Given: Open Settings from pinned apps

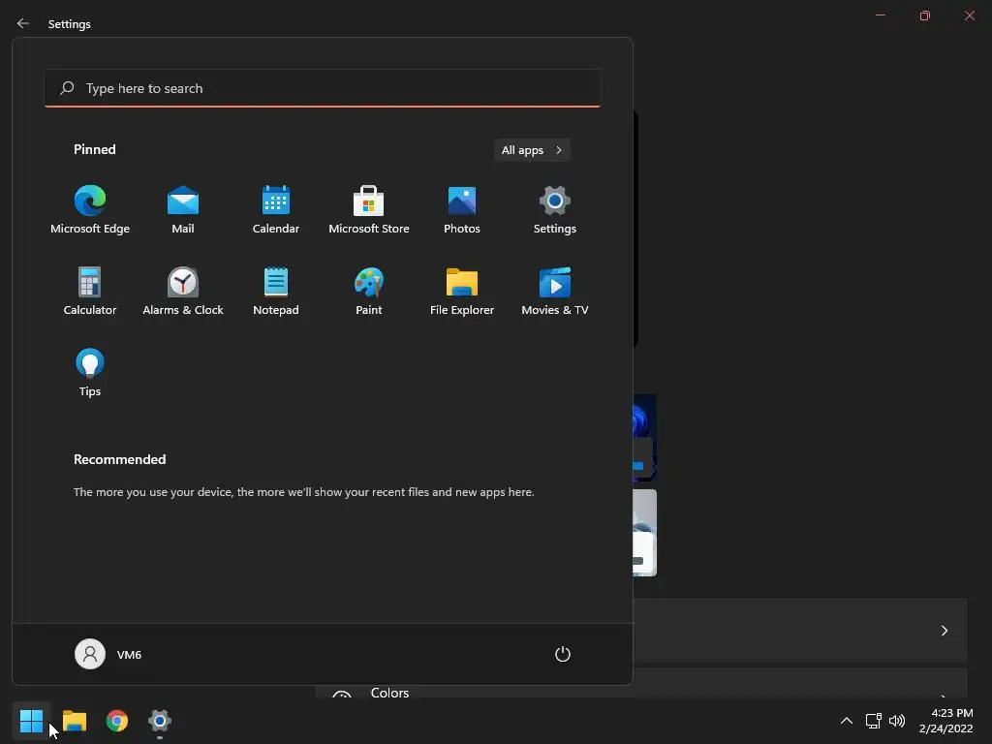Looking at the screenshot, I should pos(555,210).
